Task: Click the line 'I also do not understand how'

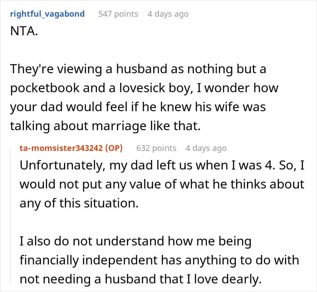Action: [136, 241]
